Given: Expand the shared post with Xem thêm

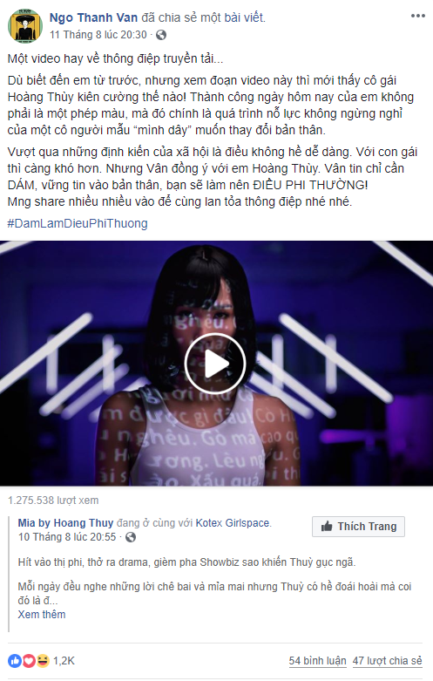Looking at the screenshot, I should (x=42, y=615).
